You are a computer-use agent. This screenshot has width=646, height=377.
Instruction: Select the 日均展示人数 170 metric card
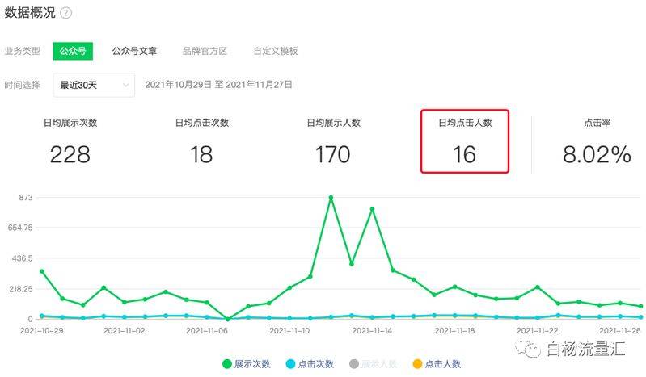[333, 142]
